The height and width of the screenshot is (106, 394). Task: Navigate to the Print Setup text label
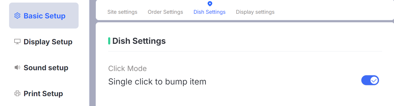(x=43, y=94)
